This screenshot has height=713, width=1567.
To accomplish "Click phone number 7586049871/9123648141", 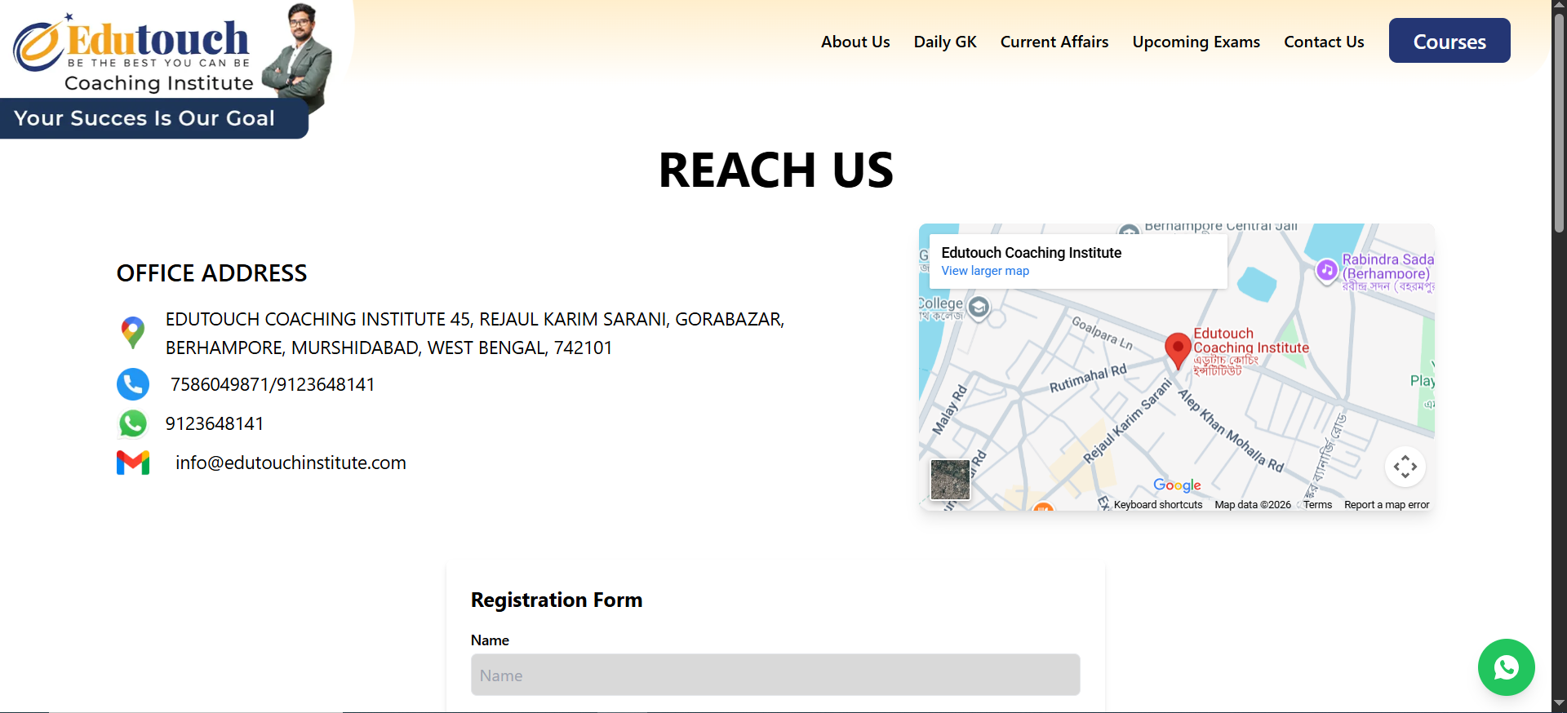I will tap(273, 384).
